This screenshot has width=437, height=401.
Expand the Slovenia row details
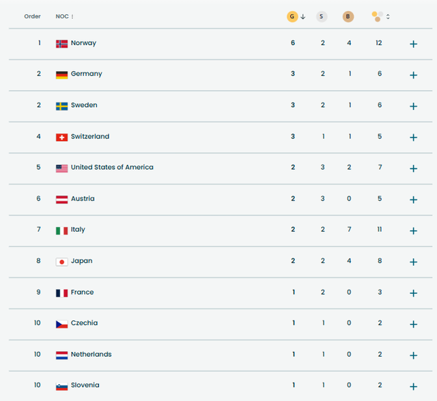click(x=413, y=387)
